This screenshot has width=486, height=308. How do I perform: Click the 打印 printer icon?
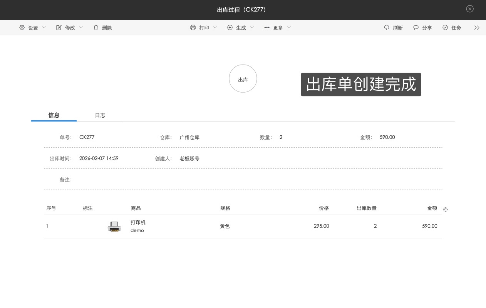click(193, 27)
